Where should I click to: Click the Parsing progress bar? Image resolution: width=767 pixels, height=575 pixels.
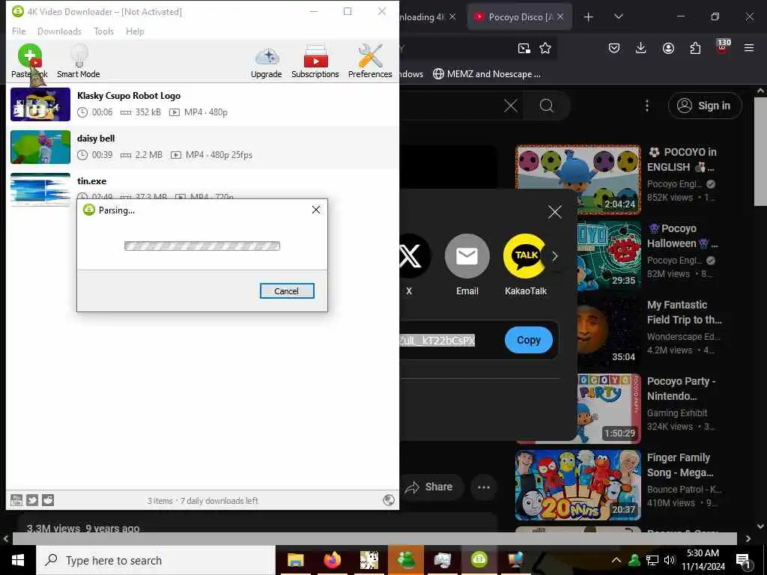point(202,246)
